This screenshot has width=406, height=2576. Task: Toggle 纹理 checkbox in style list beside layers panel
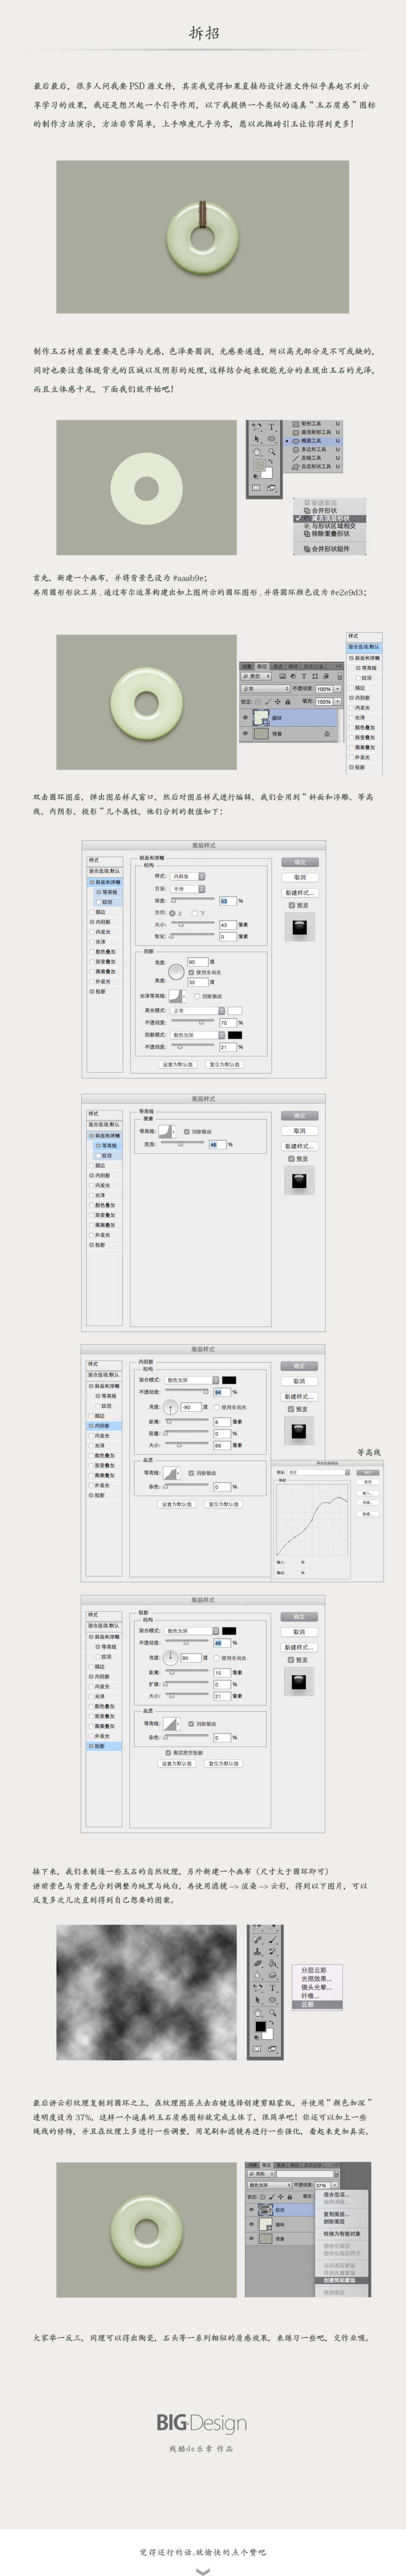click(359, 678)
